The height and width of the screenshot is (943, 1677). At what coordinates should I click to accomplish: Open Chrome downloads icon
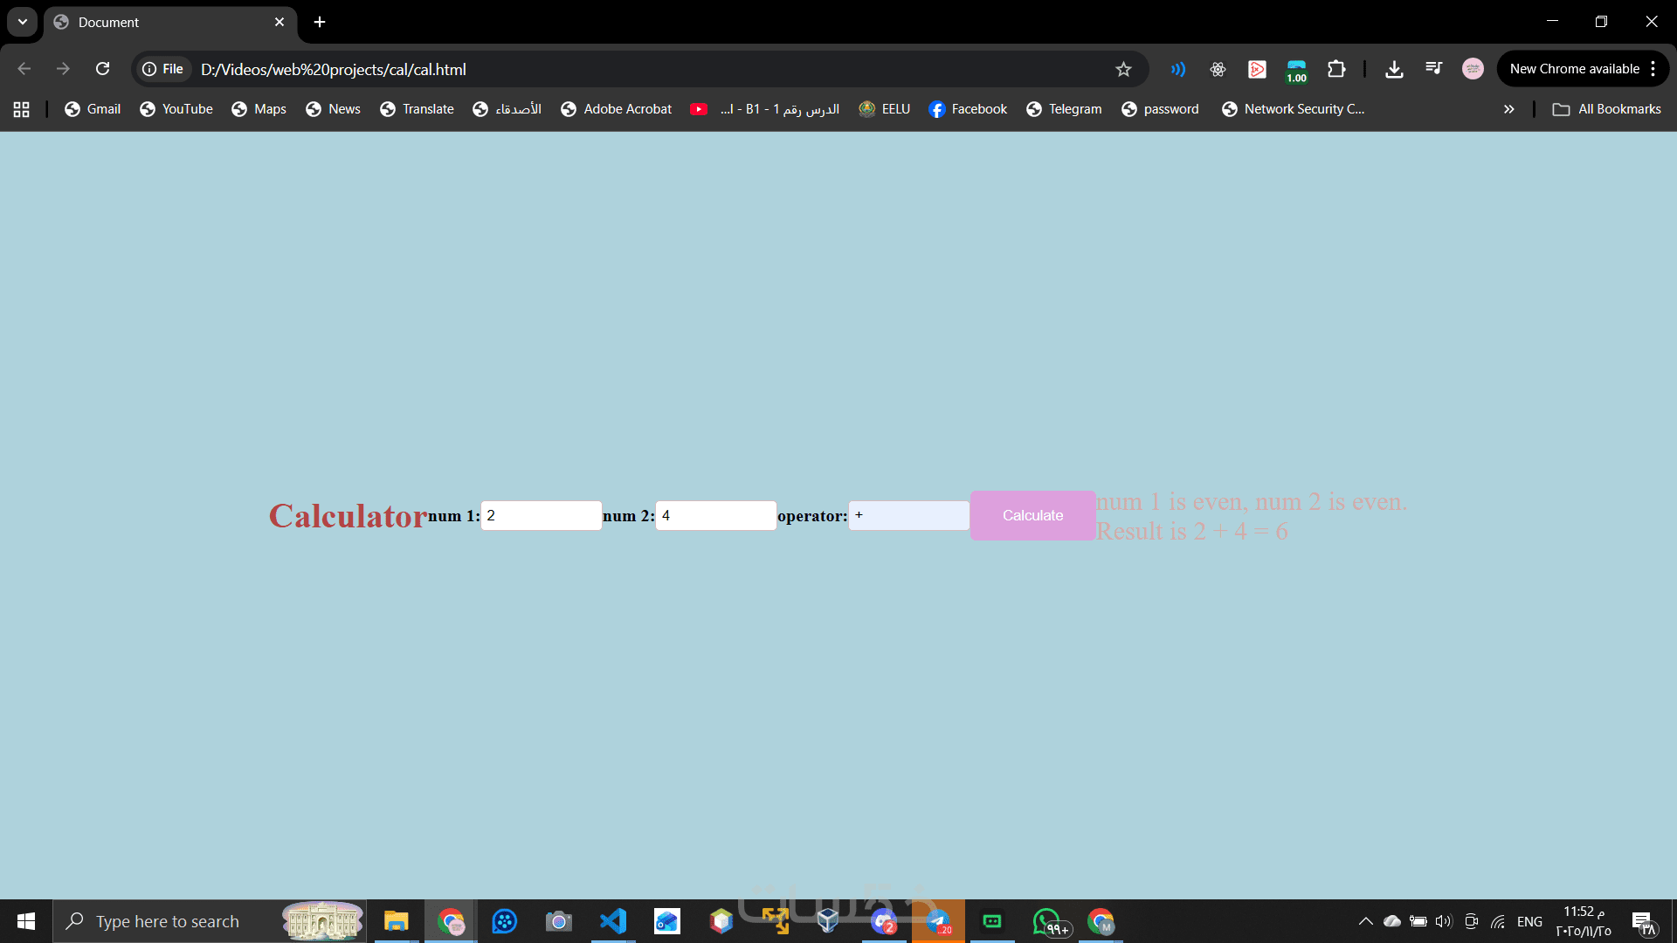click(x=1394, y=69)
